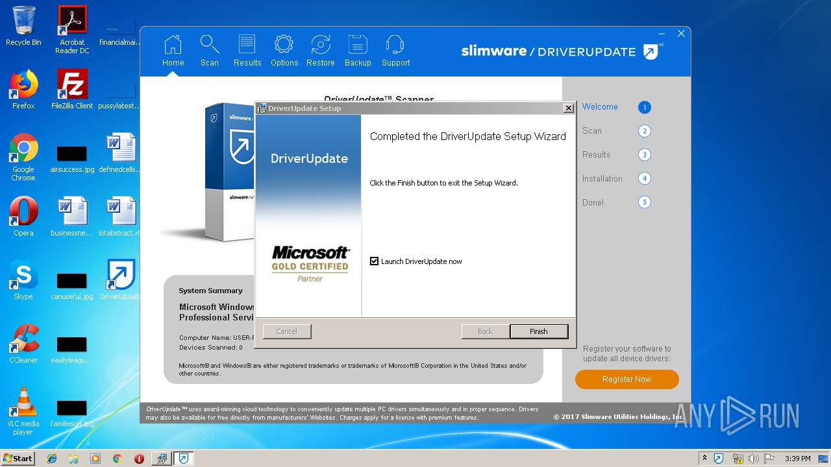Open VLC media player desktop shortcut
The height and width of the screenshot is (467, 831).
coord(23,411)
